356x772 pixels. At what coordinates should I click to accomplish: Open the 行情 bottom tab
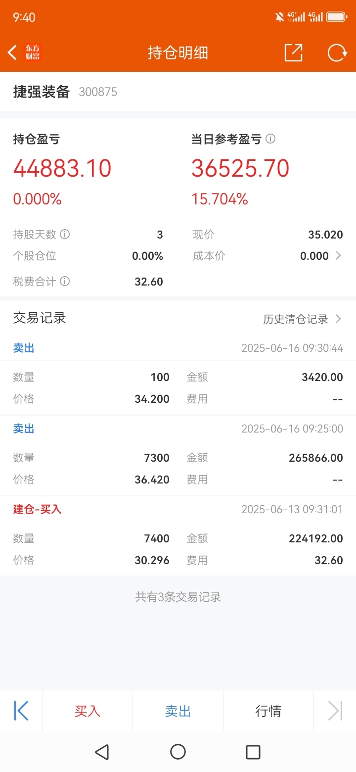click(268, 711)
